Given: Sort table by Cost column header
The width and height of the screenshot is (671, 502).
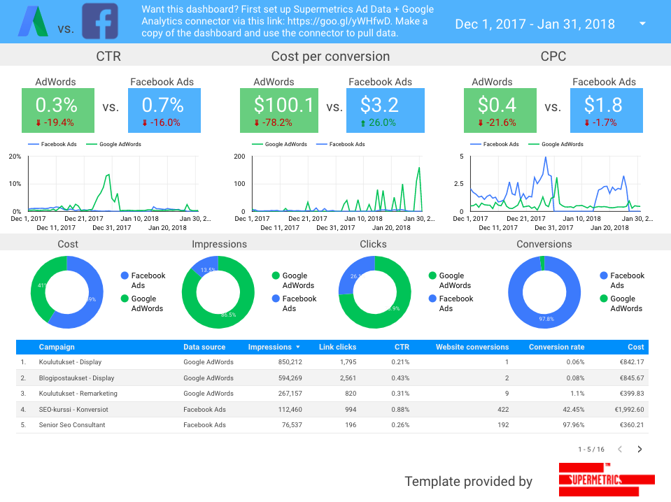Looking at the screenshot, I should (x=635, y=347).
